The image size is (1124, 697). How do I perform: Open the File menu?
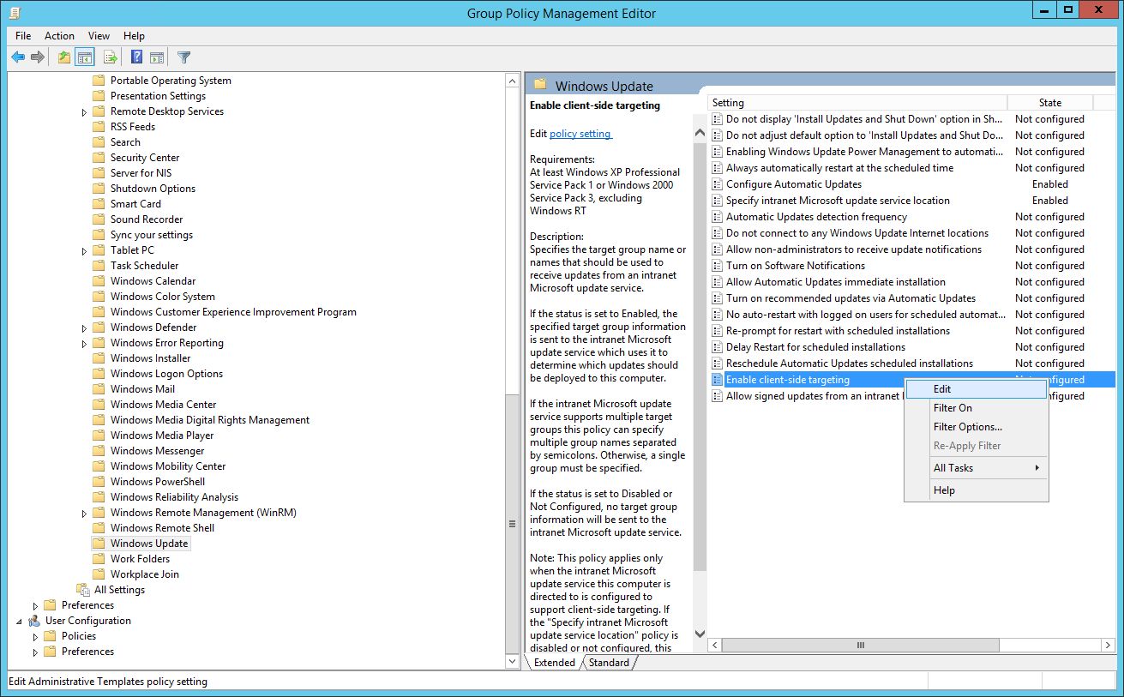pyautogui.click(x=23, y=36)
